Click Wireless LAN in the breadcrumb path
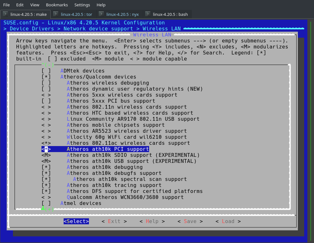The height and width of the screenshot is (243, 314). tap(162, 29)
